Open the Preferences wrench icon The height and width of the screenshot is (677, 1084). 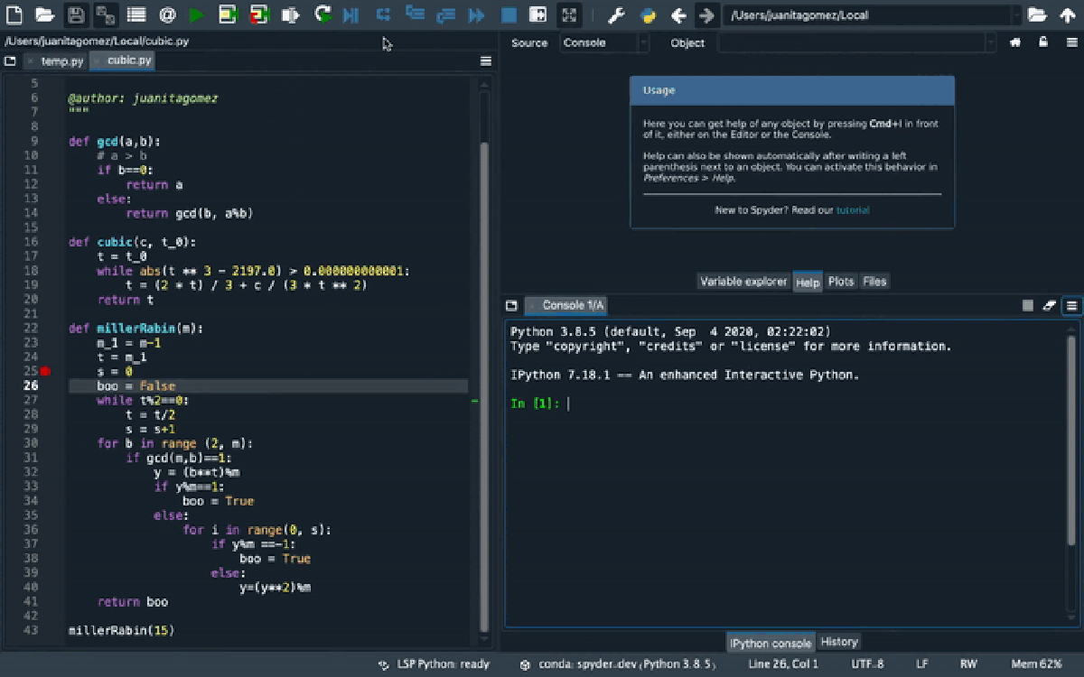tap(616, 14)
